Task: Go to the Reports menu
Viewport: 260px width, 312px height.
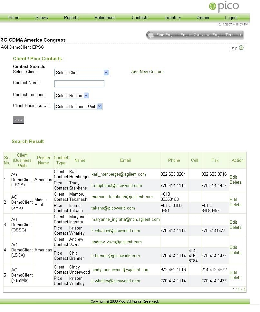Action: click(x=71, y=17)
